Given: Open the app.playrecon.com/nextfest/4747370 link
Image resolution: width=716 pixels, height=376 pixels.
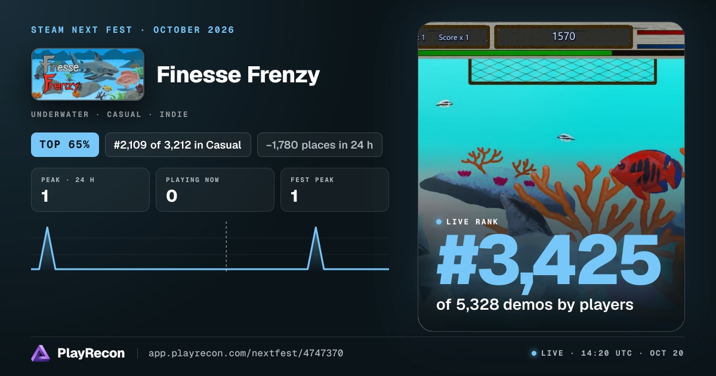Looking at the screenshot, I should coord(246,353).
